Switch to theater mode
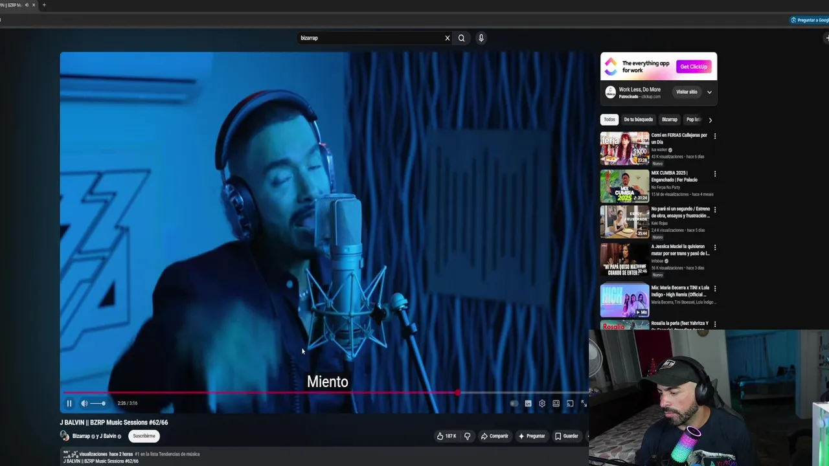The image size is (829, 466). click(556, 403)
